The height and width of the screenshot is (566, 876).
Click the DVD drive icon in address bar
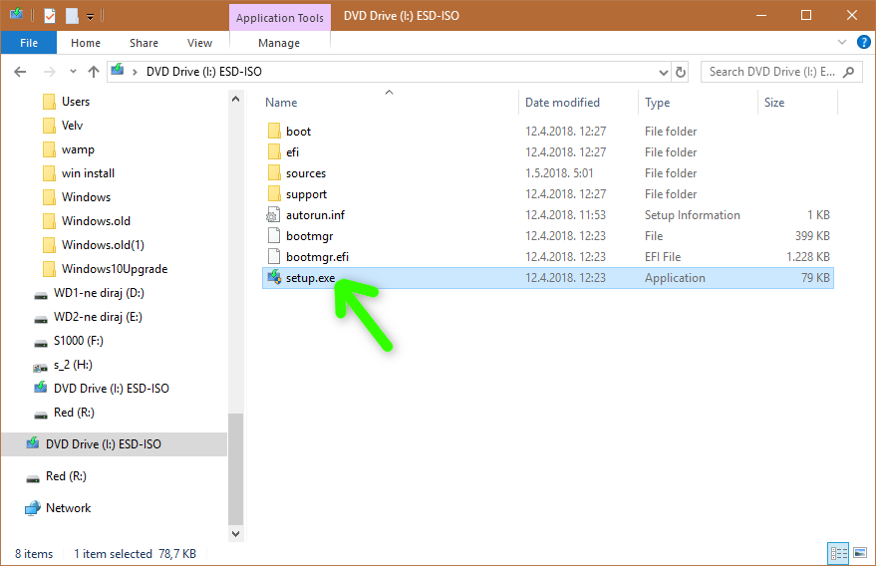pos(118,71)
